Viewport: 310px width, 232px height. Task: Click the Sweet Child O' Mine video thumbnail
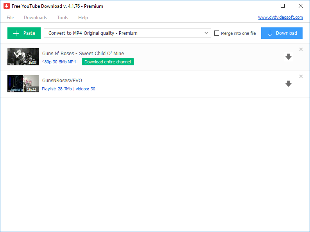click(23, 57)
